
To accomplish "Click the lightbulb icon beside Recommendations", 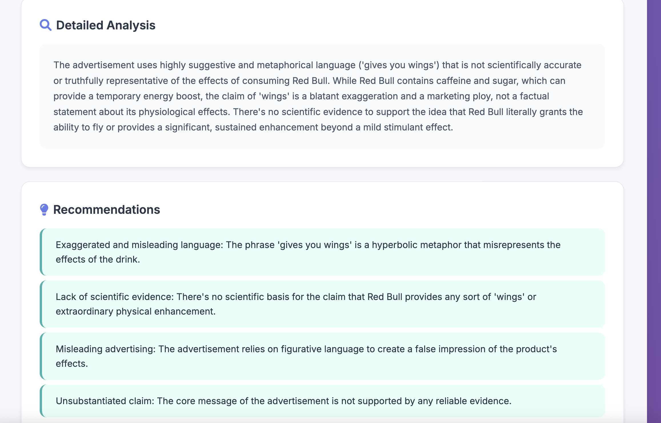I will (x=44, y=210).
